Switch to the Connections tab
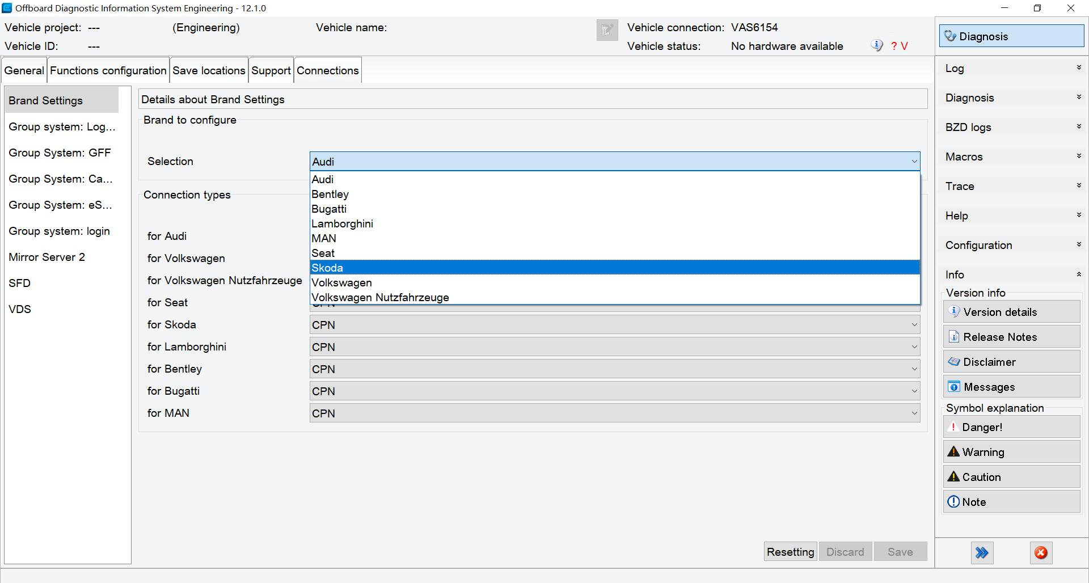Screen dimensions: 1089x583 point(327,70)
